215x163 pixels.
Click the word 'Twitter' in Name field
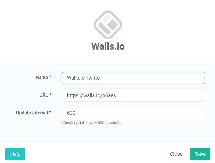pos(94,78)
